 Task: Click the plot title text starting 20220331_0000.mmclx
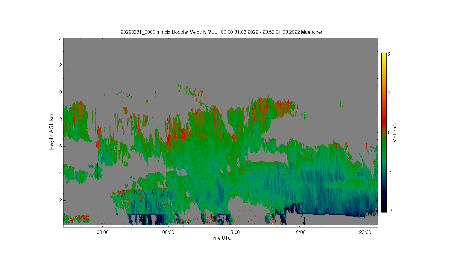(222, 32)
